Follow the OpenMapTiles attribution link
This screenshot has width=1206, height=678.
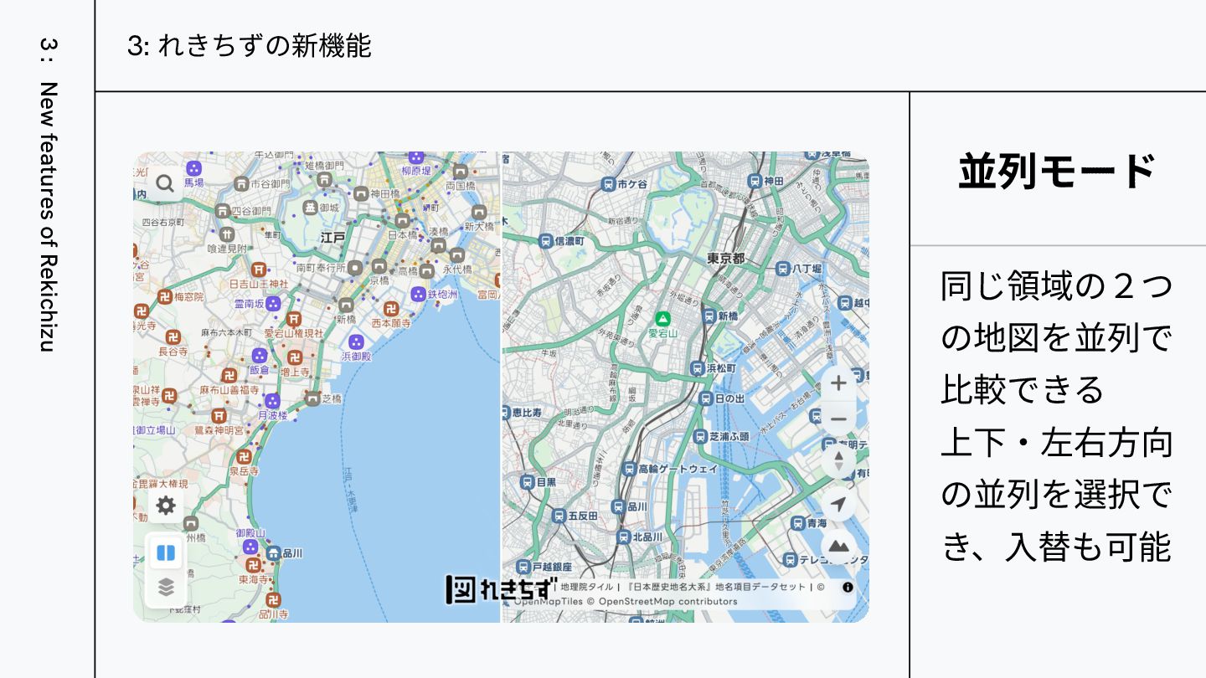click(548, 601)
